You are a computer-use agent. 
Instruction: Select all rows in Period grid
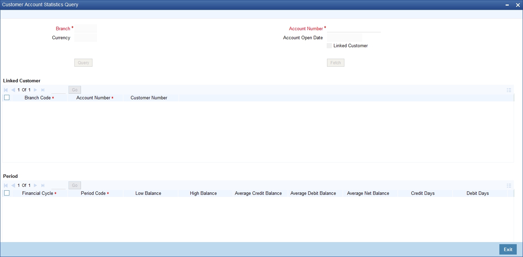pyautogui.click(x=7, y=193)
